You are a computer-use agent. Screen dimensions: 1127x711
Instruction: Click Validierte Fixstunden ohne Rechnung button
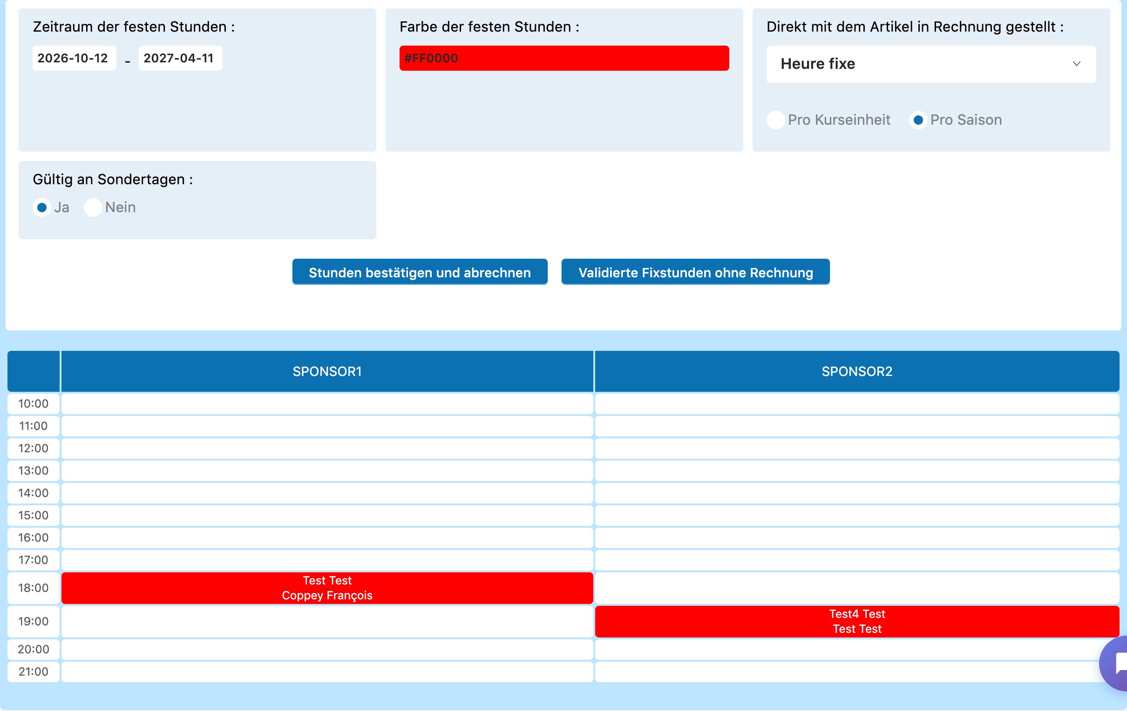695,272
